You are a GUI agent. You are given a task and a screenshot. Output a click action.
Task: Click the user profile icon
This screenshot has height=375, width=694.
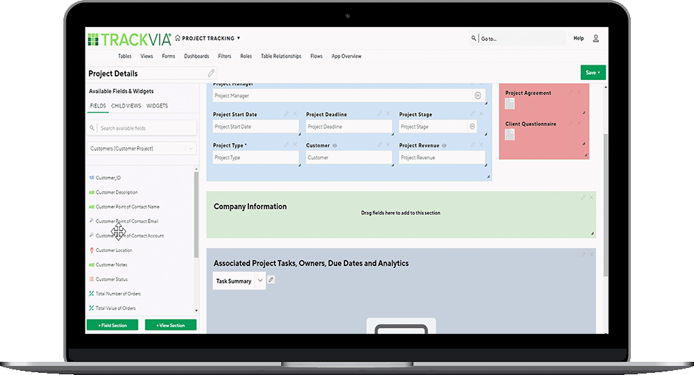tap(595, 39)
